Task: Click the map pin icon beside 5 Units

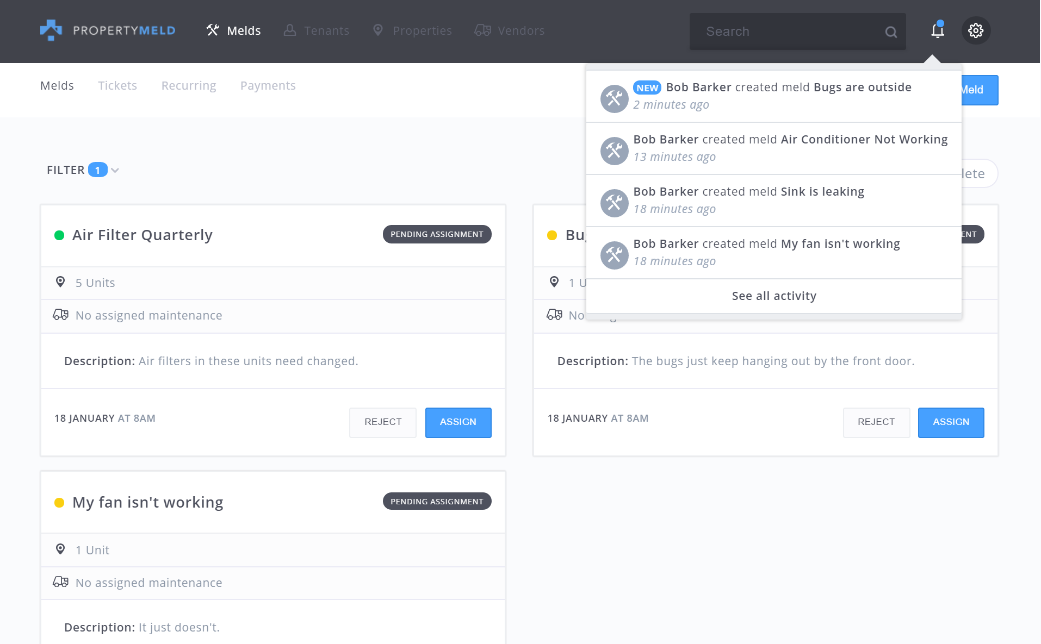Action: pos(60,282)
